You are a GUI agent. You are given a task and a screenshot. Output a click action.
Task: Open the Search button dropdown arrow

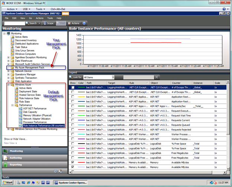tap(39, 23)
